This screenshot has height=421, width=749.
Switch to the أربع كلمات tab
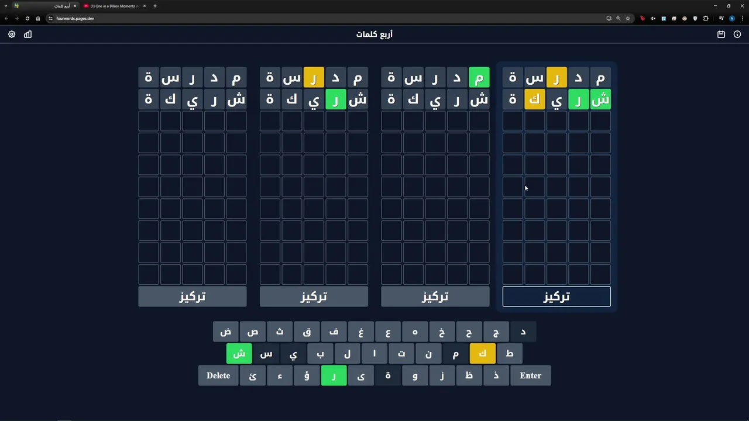point(46,6)
